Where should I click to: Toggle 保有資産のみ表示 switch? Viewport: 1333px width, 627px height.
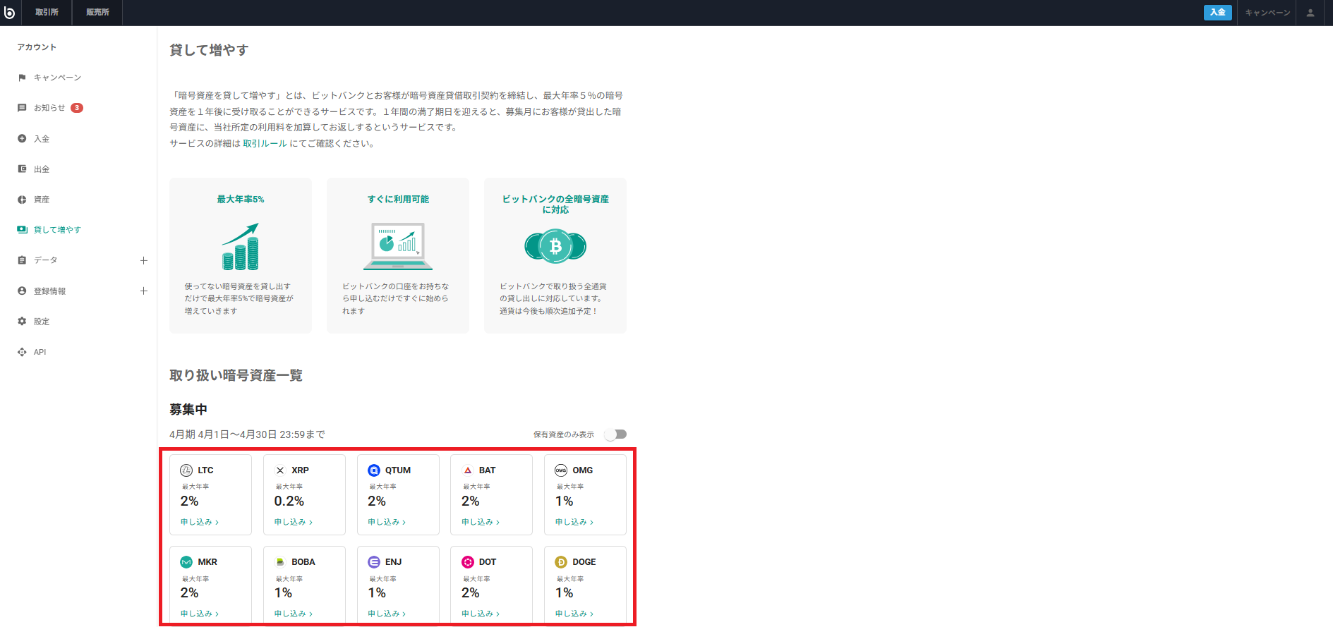point(615,434)
